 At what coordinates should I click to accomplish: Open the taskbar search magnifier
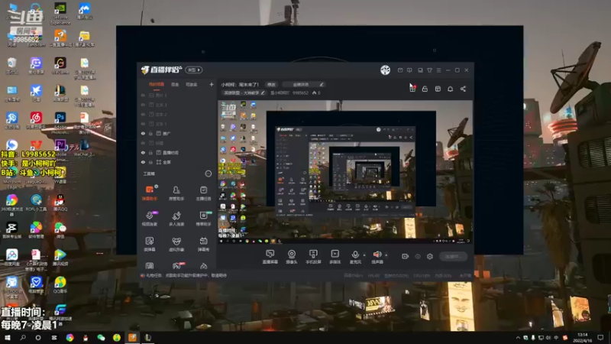pos(23,338)
